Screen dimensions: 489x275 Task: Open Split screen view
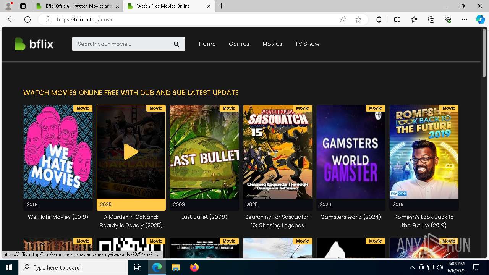[397, 19]
